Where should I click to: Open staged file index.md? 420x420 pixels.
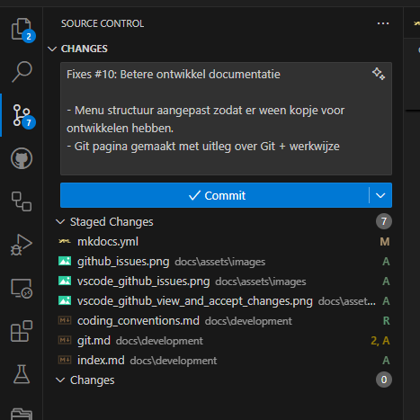tap(101, 361)
